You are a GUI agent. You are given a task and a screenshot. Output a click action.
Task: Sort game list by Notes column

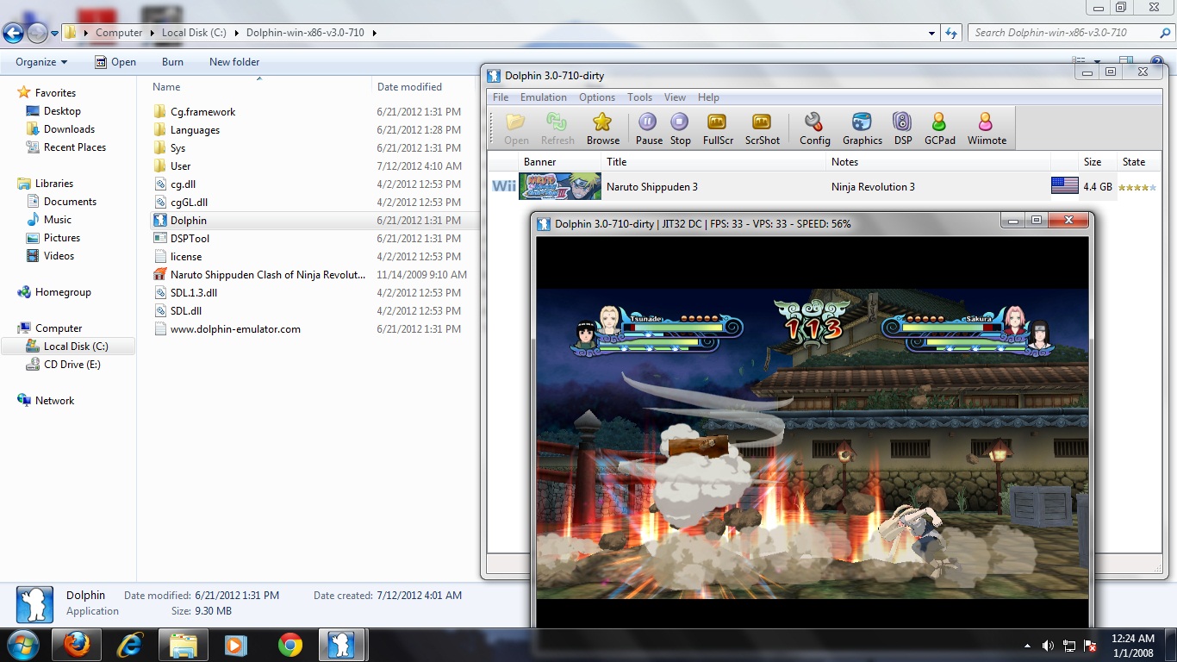pos(938,162)
